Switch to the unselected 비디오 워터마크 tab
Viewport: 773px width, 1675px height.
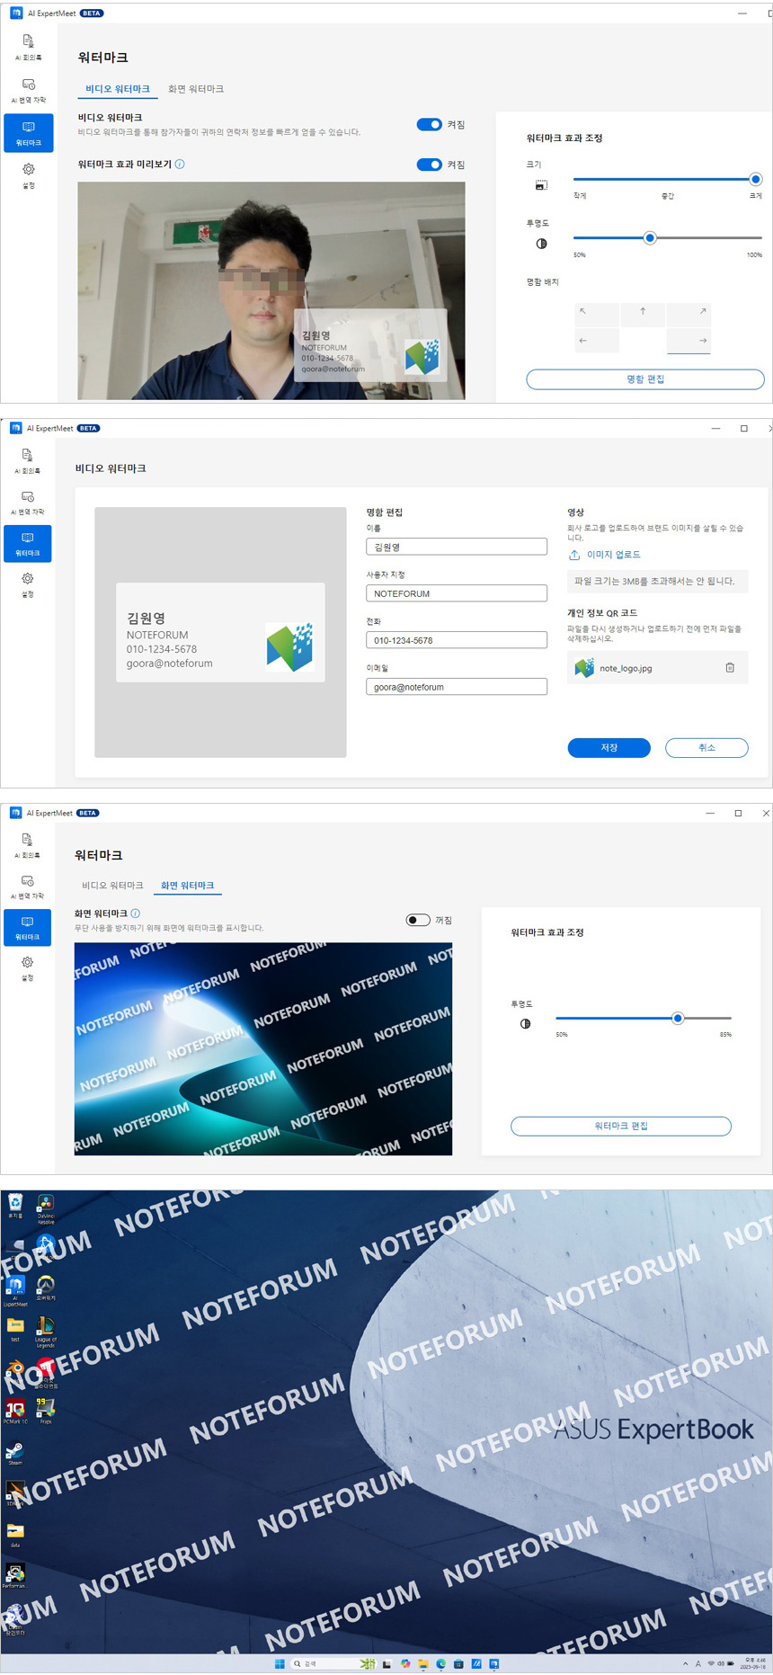(112, 886)
